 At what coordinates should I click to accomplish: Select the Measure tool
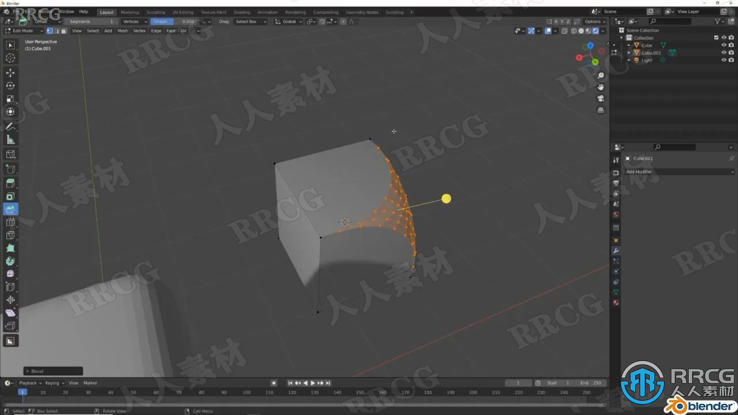10,140
